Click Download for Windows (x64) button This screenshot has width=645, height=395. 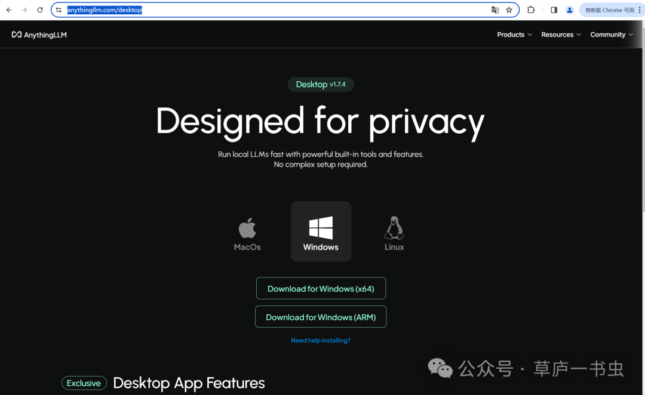[321, 289]
